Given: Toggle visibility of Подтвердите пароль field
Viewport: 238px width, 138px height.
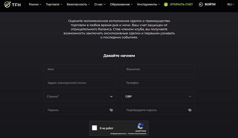Looking at the screenshot, I should (190, 110).
